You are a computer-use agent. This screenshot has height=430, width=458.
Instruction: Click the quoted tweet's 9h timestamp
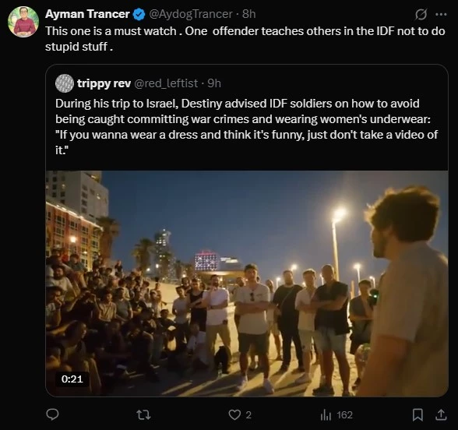[x=214, y=83]
